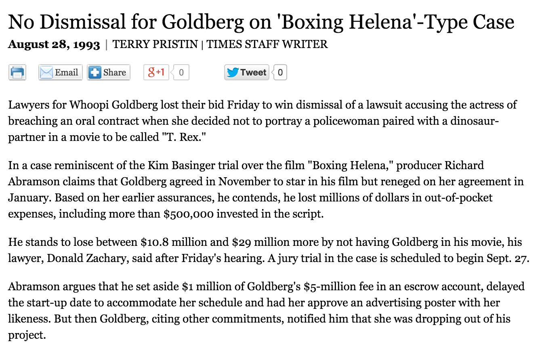
Task: Click the blue plus icon on Share
Action: coord(95,73)
